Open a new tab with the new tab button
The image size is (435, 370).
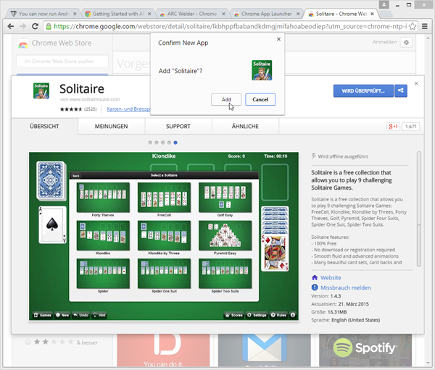pos(386,14)
